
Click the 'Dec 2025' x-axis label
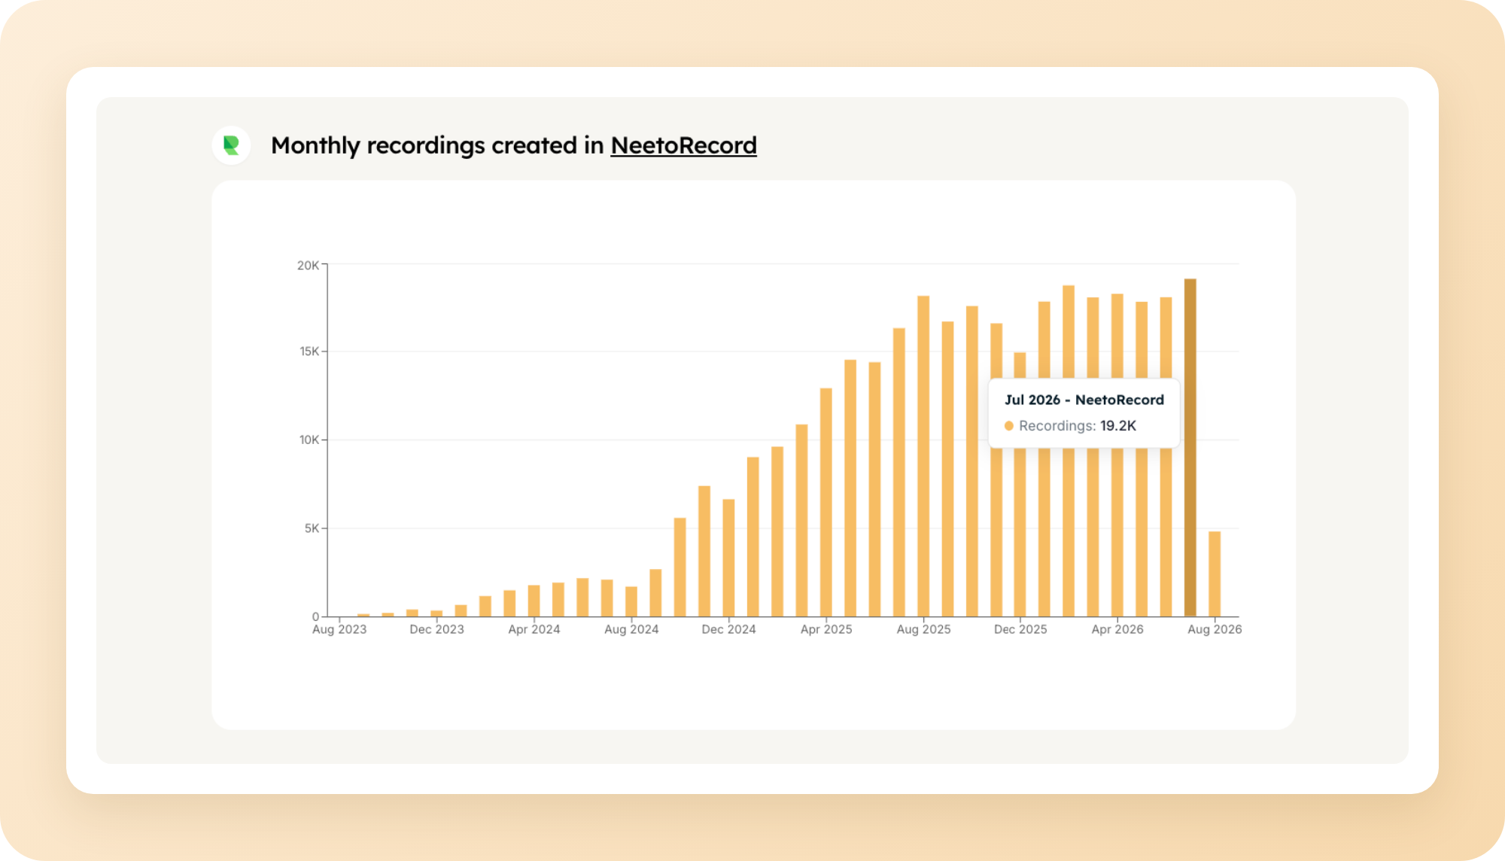tap(1020, 629)
